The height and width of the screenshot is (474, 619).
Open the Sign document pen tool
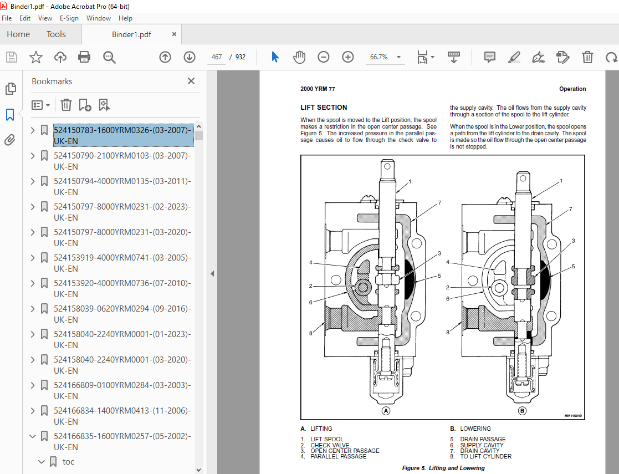point(538,57)
